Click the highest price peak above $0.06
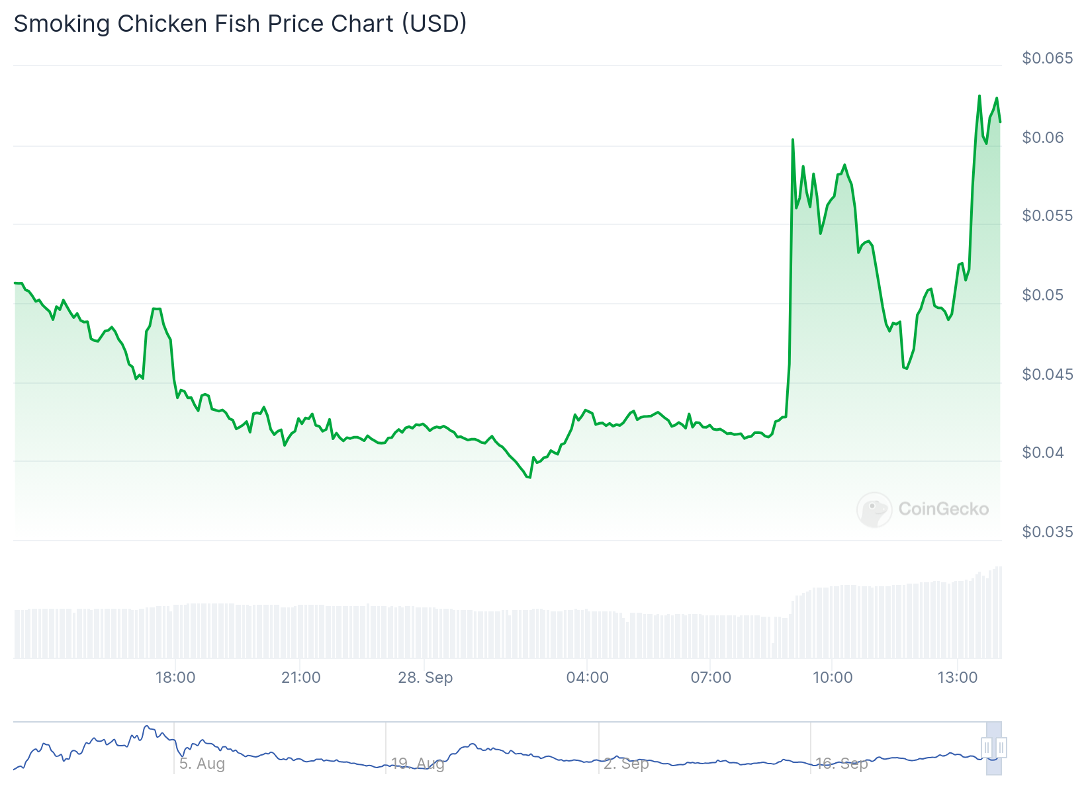Image resolution: width=1088 pixels, height=794 pixels. coord(979,96)
